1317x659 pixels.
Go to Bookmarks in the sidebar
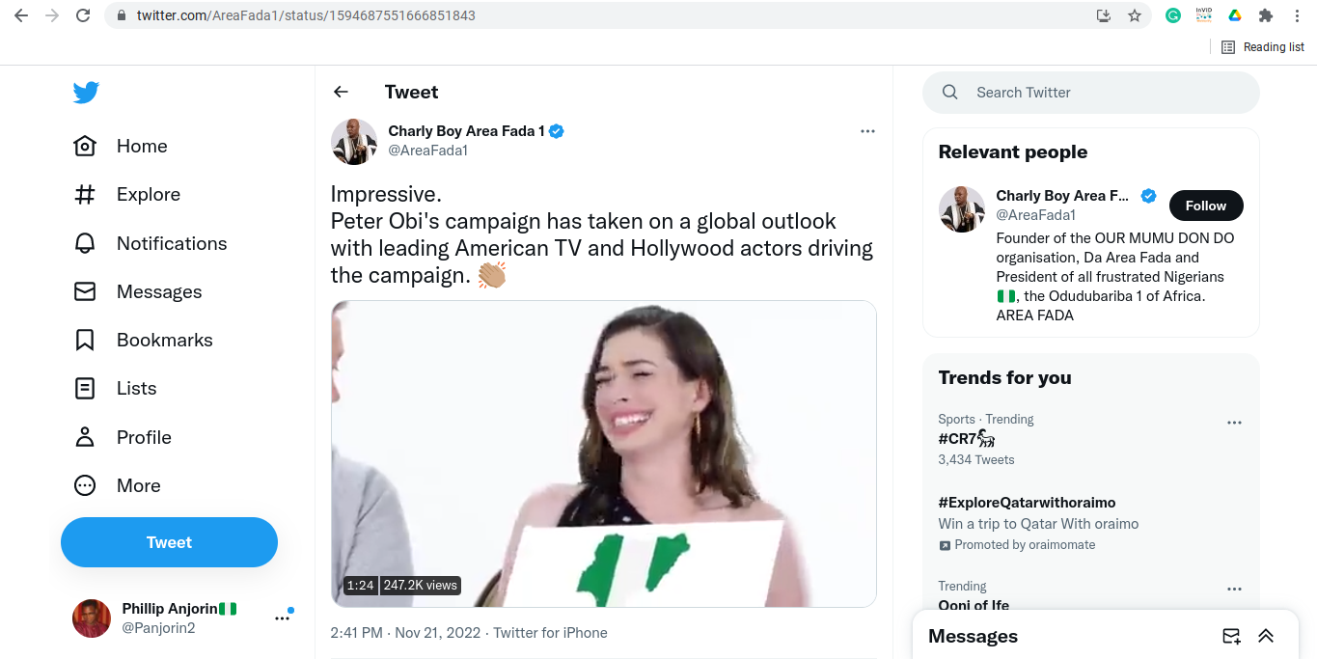[164, 340]
